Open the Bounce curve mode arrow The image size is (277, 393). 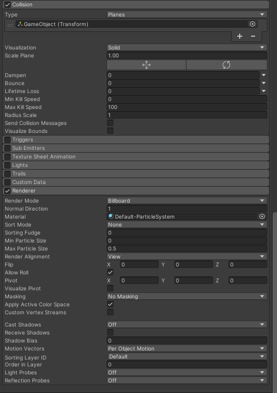[x=264, y=83]
